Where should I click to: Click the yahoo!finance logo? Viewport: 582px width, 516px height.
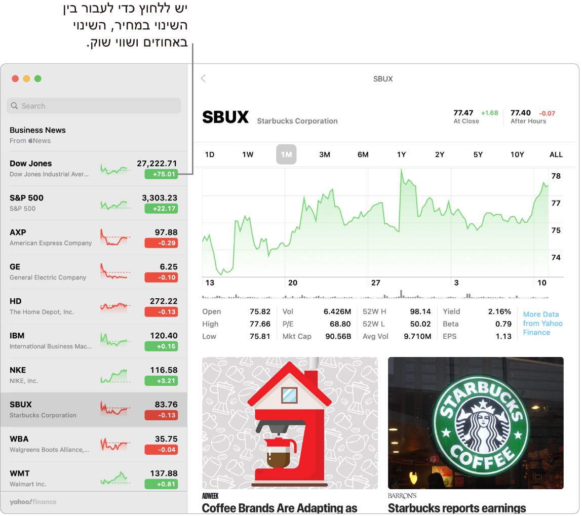33,502
